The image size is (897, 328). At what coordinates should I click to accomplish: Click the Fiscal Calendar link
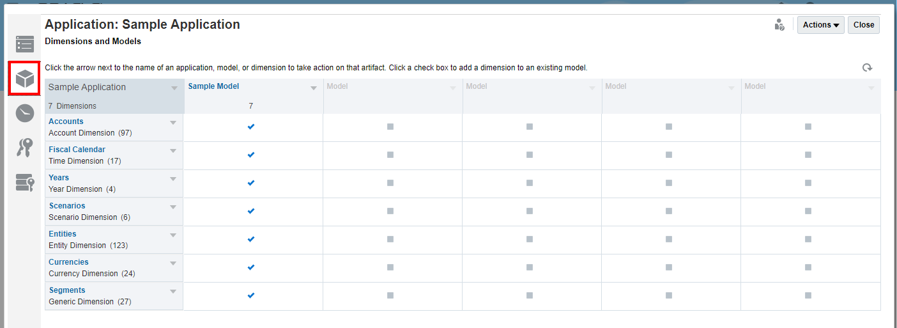click(77, 150)
